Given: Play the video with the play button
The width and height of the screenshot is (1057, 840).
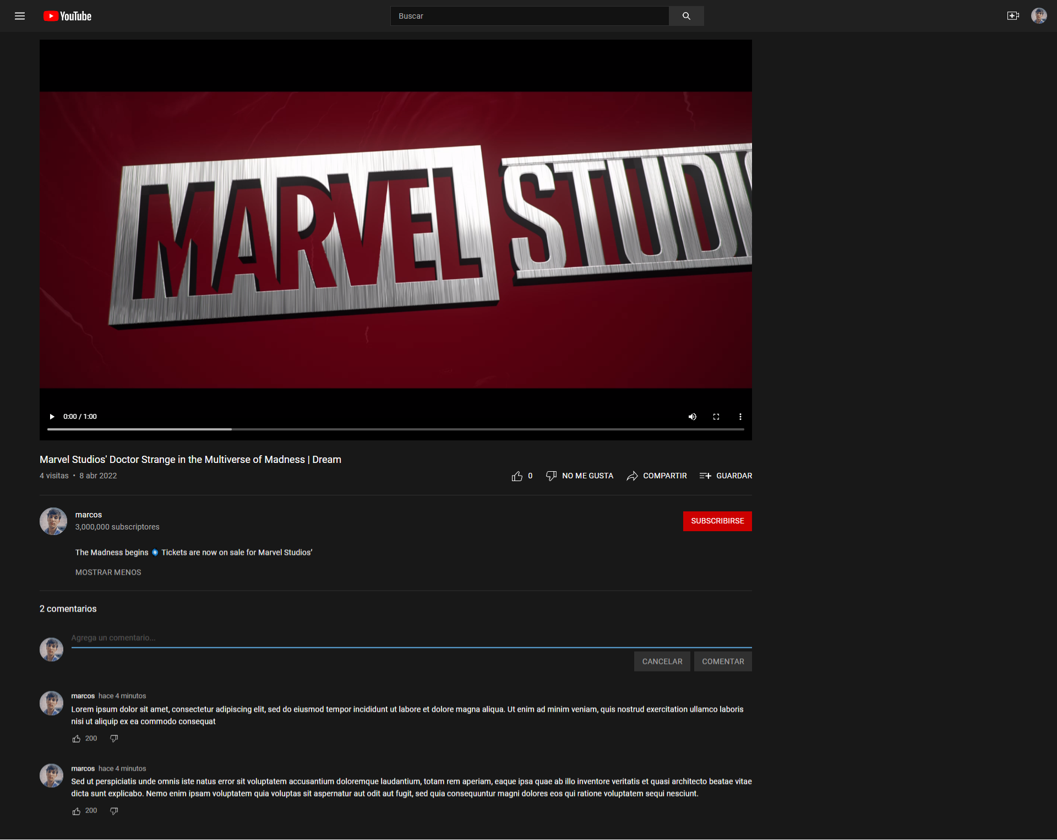Looking at the screenshot, I should (52, 417).
